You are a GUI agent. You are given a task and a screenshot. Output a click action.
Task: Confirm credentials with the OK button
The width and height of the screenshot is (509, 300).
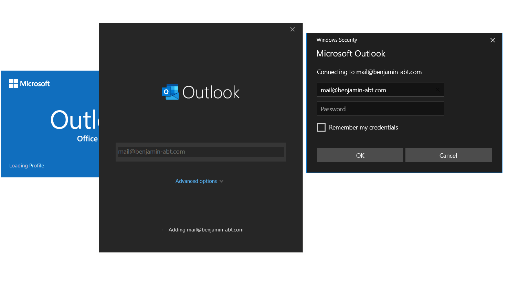point(360,155)
